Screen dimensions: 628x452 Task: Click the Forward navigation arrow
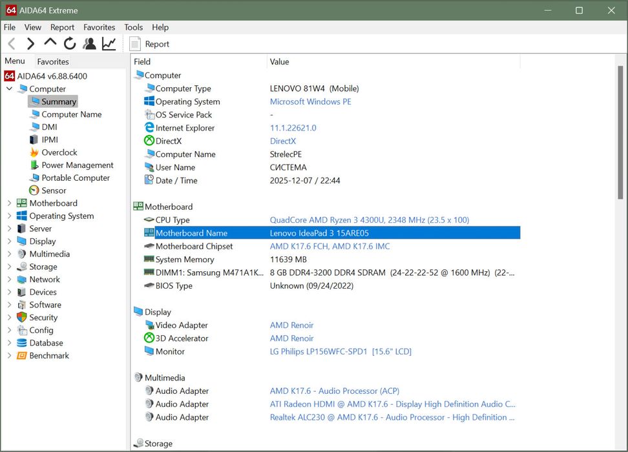[x=30, y=44]
